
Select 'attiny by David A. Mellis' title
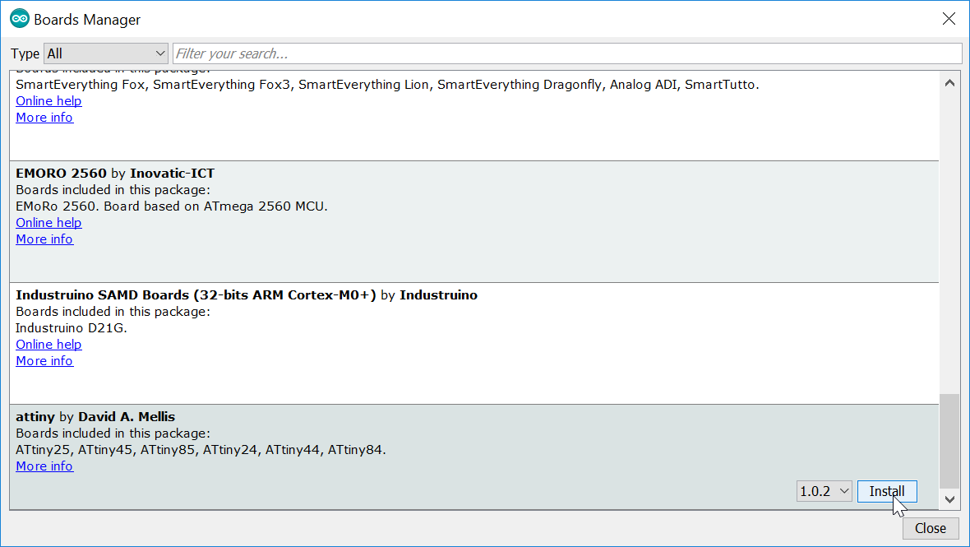coord(95,417)
